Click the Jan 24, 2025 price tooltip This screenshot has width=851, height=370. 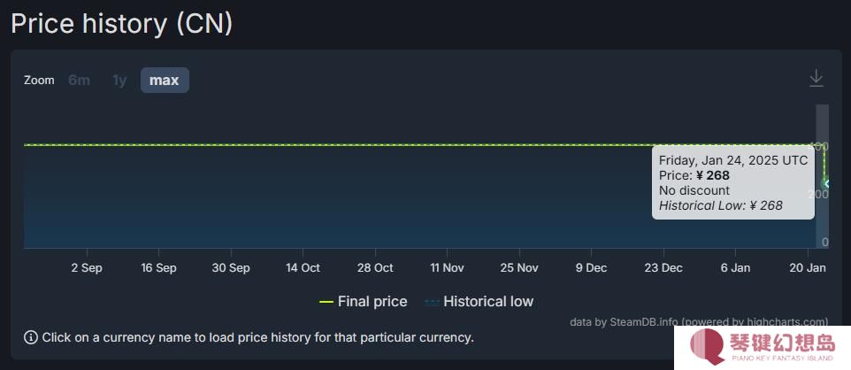[x=732, y=182]
